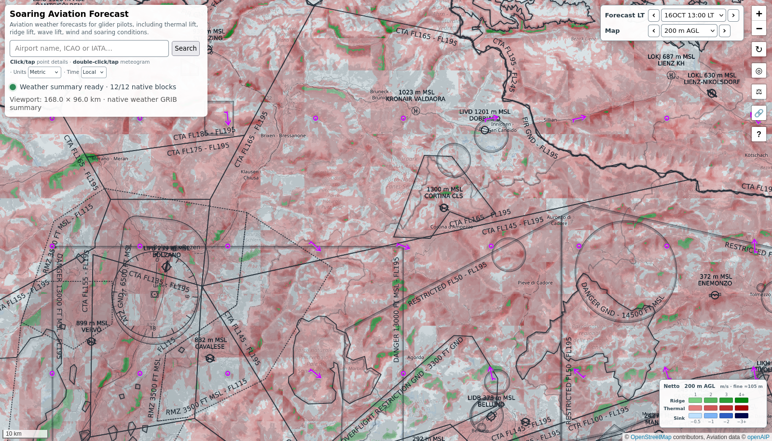Zoom out the map with the minus button
The width and height of the screenshot is (772, 441).
[759, 28]
